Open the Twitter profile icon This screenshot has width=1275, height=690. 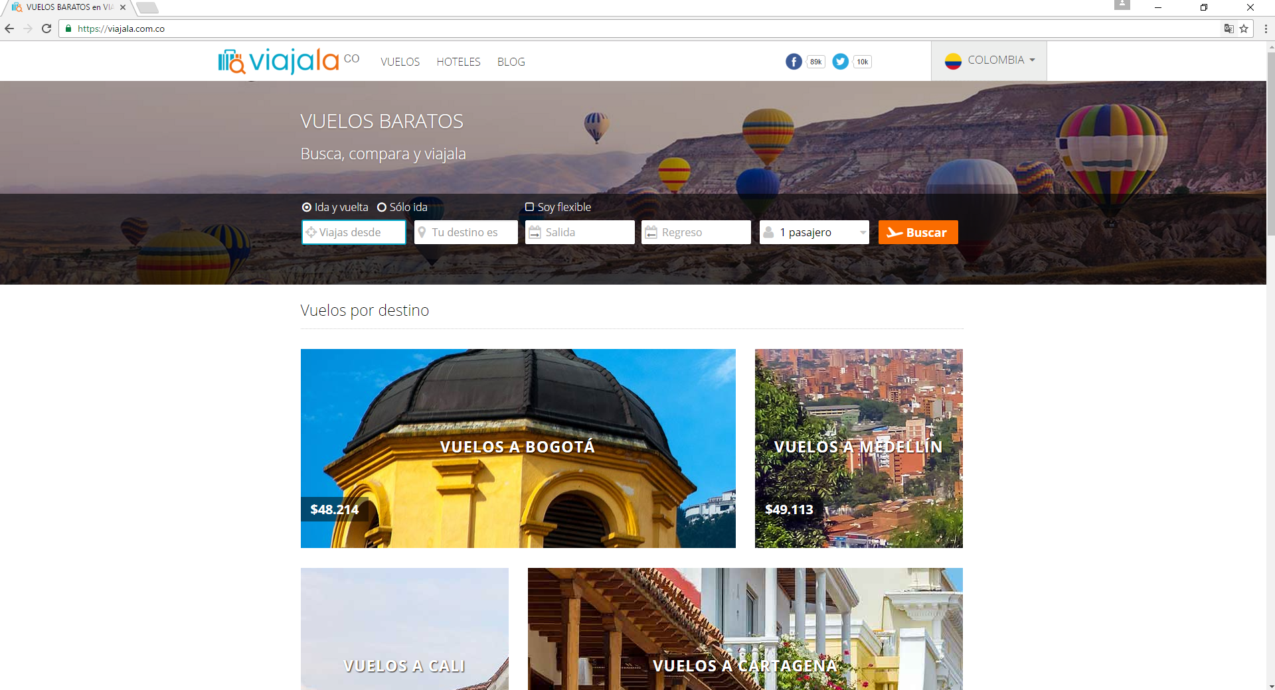(x=840, y=62)
